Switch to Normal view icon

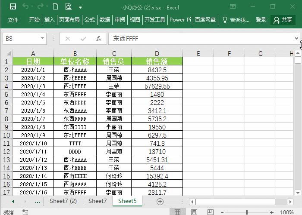click(177, 212)
